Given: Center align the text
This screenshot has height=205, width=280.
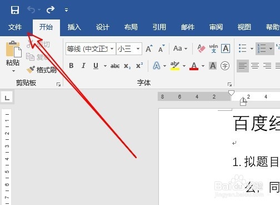Looking at the screenshot, I should [255, 66].
